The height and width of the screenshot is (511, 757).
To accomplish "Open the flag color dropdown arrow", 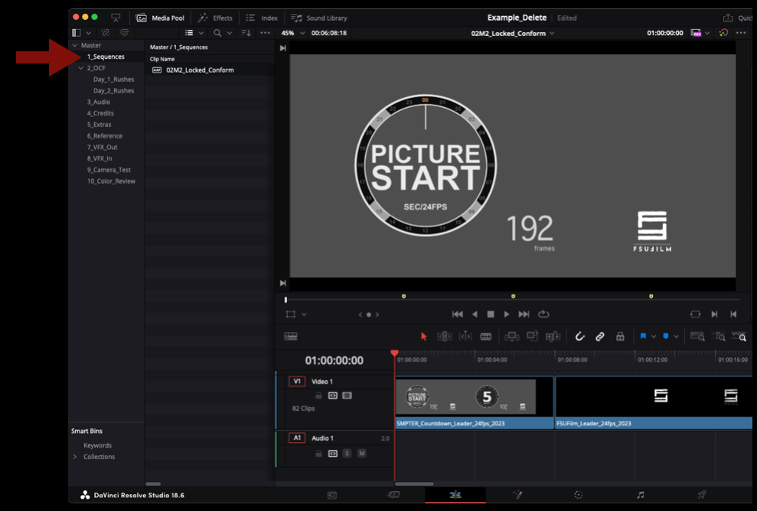I will click(654, 337).
